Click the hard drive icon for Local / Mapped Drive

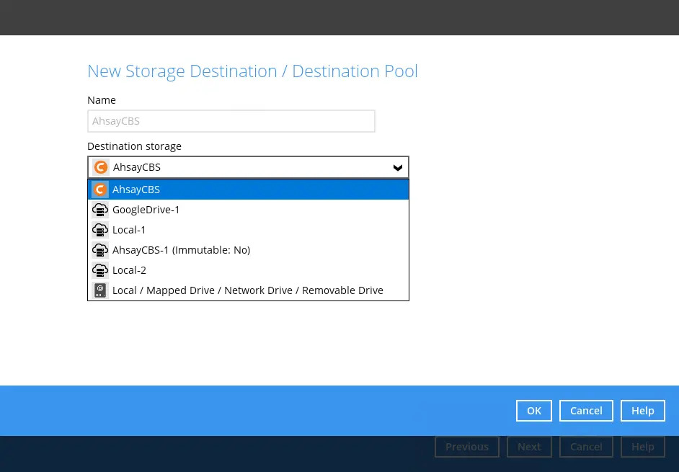[100, 290]
